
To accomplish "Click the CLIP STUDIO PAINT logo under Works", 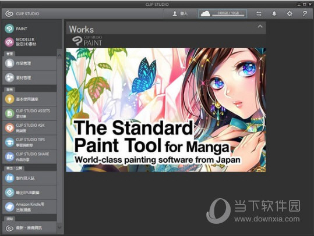I will (87, 41).
